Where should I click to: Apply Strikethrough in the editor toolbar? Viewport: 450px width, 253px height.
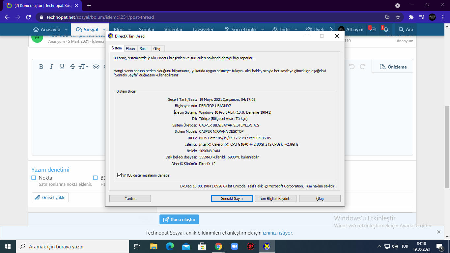[x=72, y=67]
